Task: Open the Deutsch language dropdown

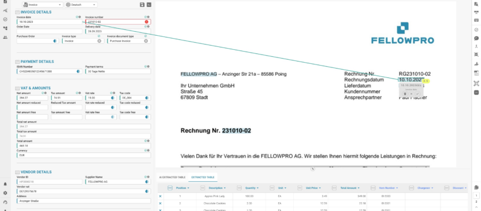Action: pos(81,5)
